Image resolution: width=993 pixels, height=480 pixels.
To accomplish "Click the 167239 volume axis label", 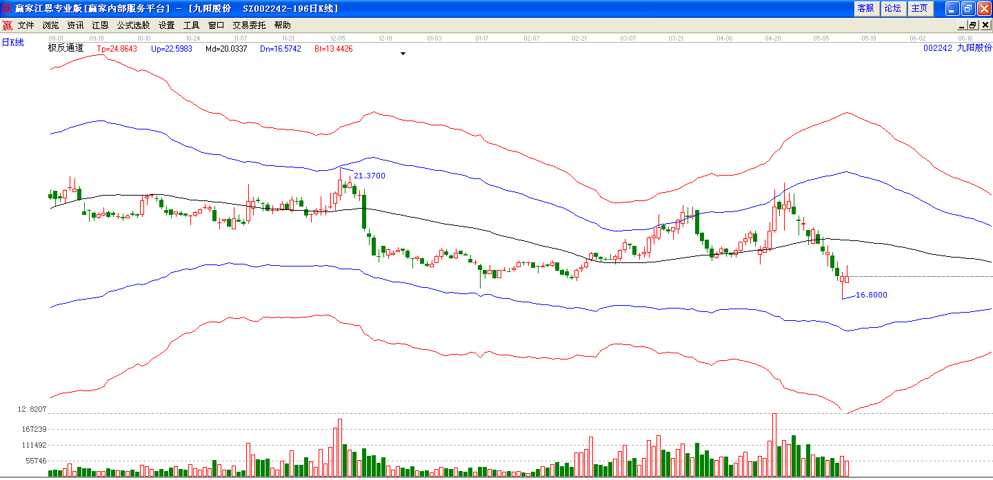I will click(x=34, y=428).
